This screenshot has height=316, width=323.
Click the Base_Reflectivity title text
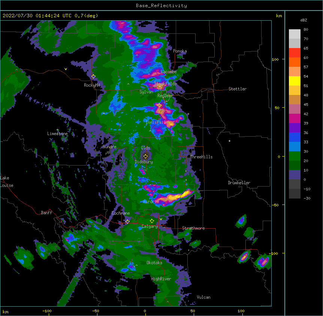pos(161,6)
